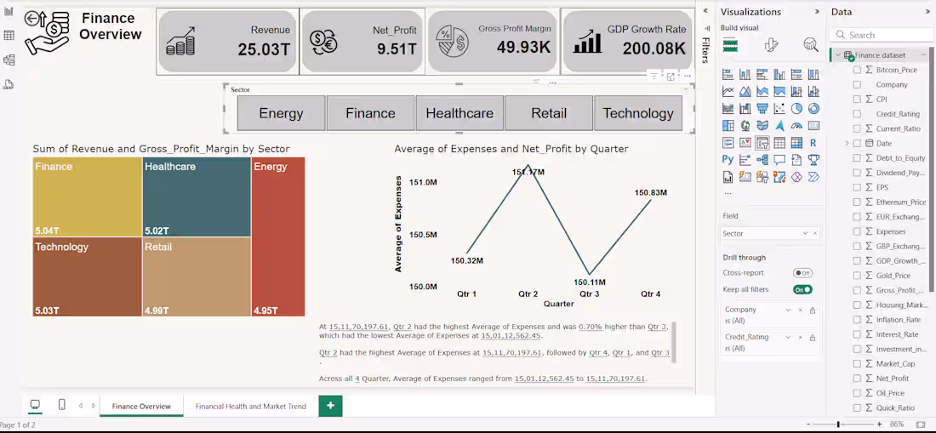Select Energy in the Sector slicer
Screen dimensions: 936x433
tap(281, 113)
